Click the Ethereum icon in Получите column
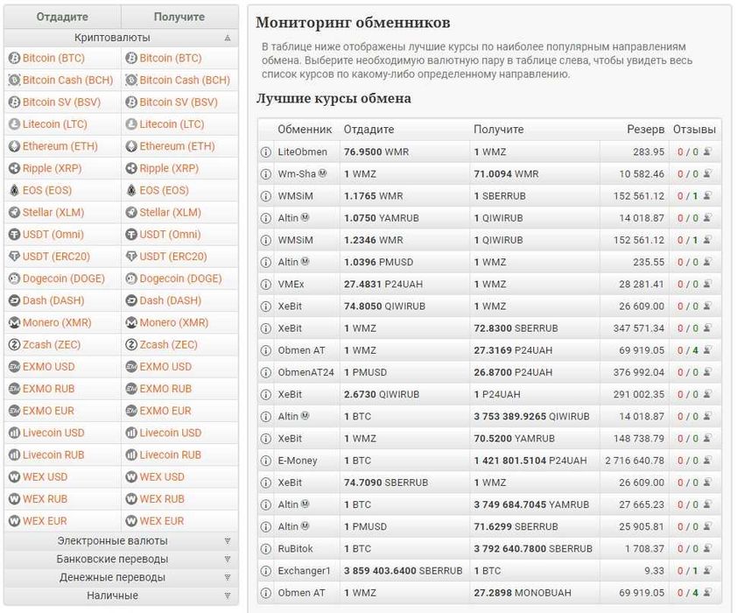 [131, 146]
